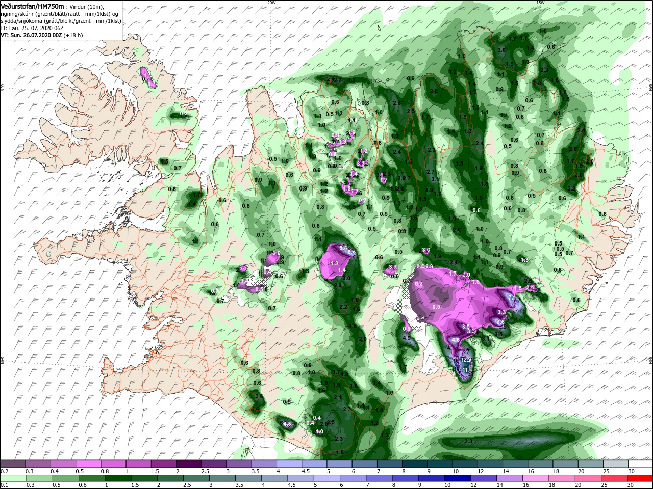653x489 pixels.
Task: Click the '20W' longitude label on the top edge
Action: (271, 3)
